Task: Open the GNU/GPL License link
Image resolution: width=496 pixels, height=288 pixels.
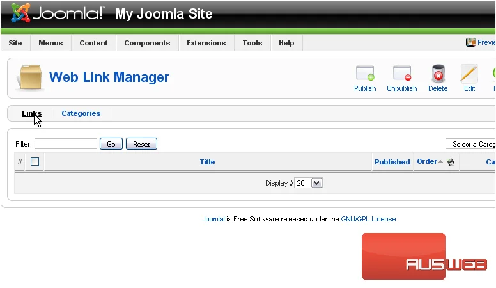Action: pos(368,219)
